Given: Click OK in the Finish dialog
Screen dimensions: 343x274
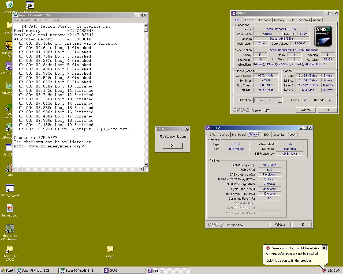Looking at the screenshot, I should pyautogui.click(x=172, y=146).
